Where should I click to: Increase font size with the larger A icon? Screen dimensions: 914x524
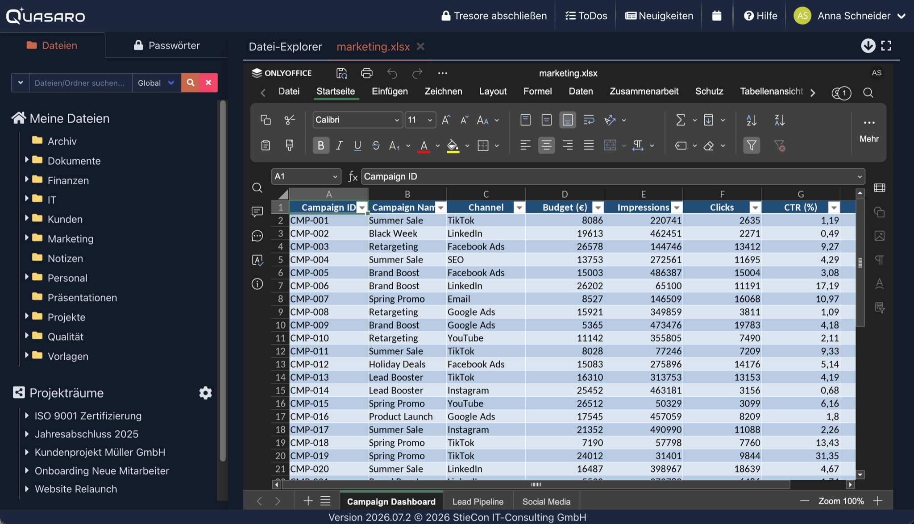point(446,120)
